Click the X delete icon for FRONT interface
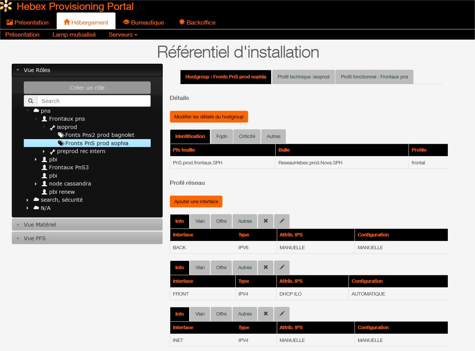The width and height of the screenshot is (475, 351). pyautogui.click(x=265, y=267)
